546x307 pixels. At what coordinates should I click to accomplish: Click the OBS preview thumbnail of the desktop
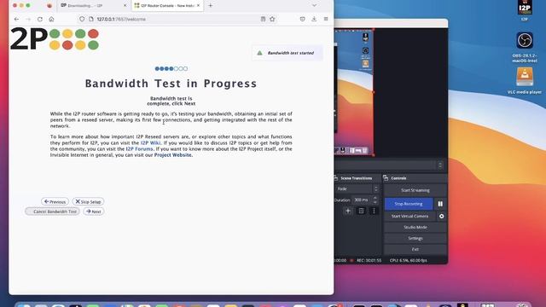click(354, 92)
